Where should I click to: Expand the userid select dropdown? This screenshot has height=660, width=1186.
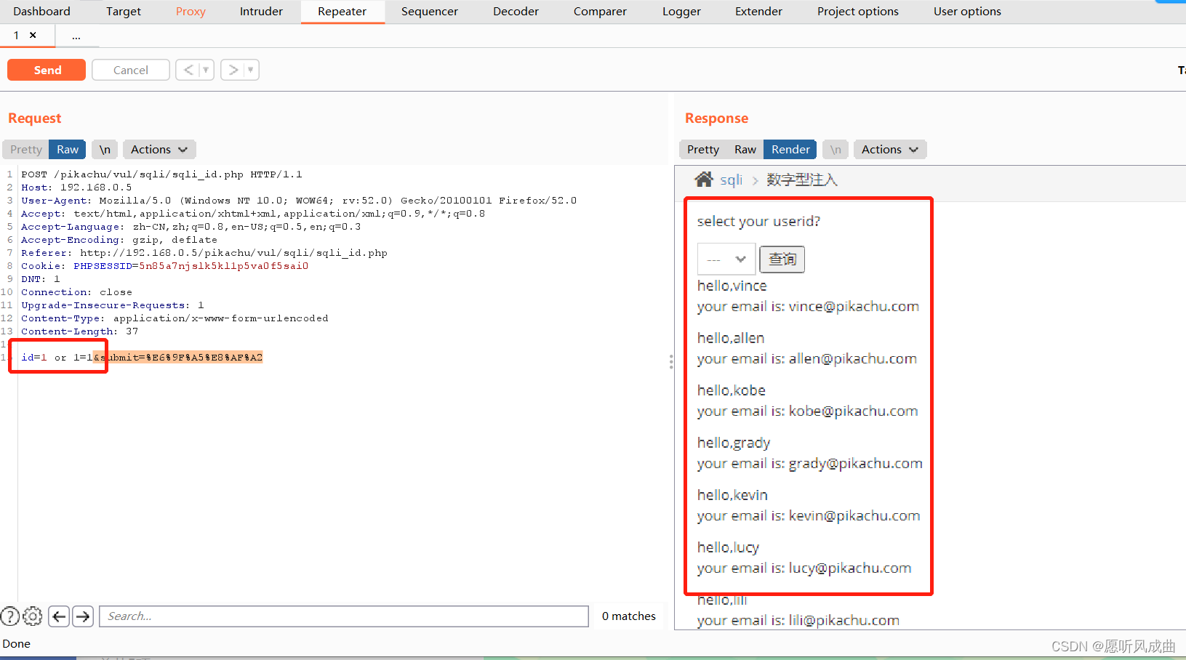[x=726, y=259]
